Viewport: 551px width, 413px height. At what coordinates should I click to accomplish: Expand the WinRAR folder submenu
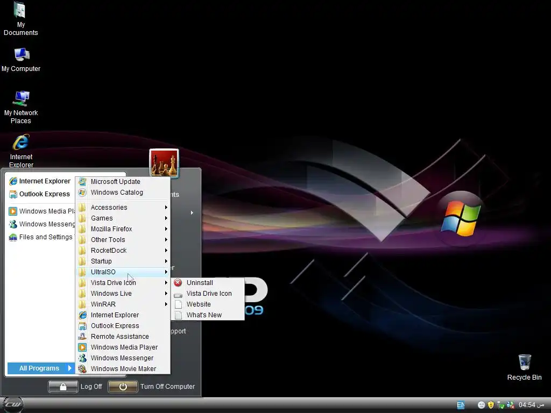point(123,304)
